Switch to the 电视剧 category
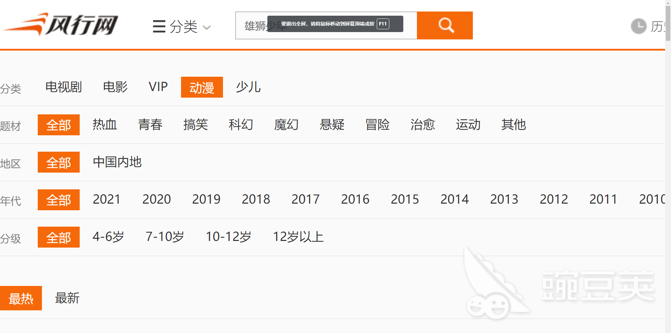Image resolution: width=671 pixels, height=333 pixels. (x=64, y=87)
